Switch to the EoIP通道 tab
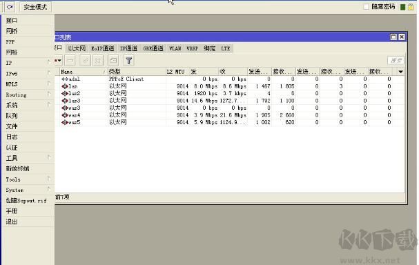The height and width of the screenshot is (265, 419). click(x=103, y=48)
